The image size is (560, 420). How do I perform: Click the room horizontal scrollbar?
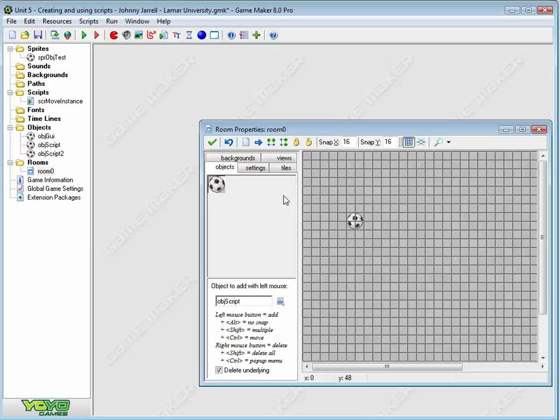coord(387,366)
